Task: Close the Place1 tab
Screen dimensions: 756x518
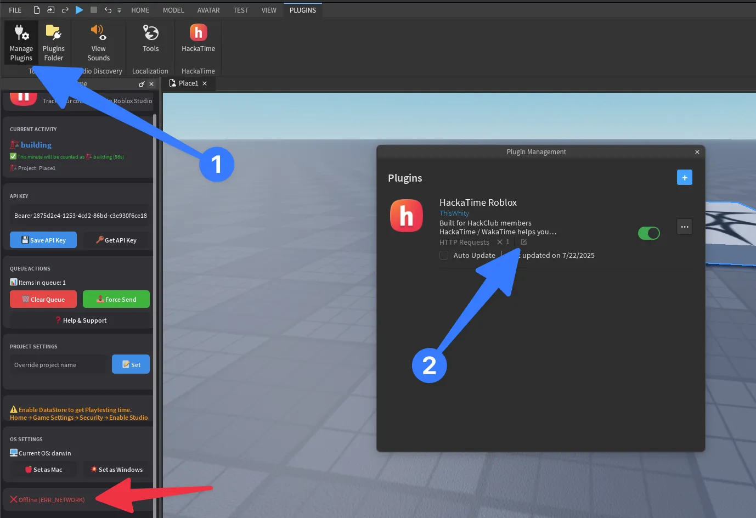Action: pyautogui.click(x=205, y=83)
